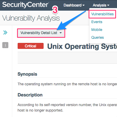Click the red Critical severity badge
Image resolution: width=117 pixels, height=117 pixels.
coord(31,46)
